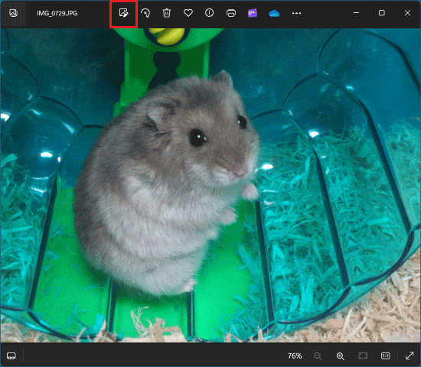The height and width of the screenshot is (367, 421).
Task: Open the OneDrive cloud icon
Action: [x=274, y=13]
